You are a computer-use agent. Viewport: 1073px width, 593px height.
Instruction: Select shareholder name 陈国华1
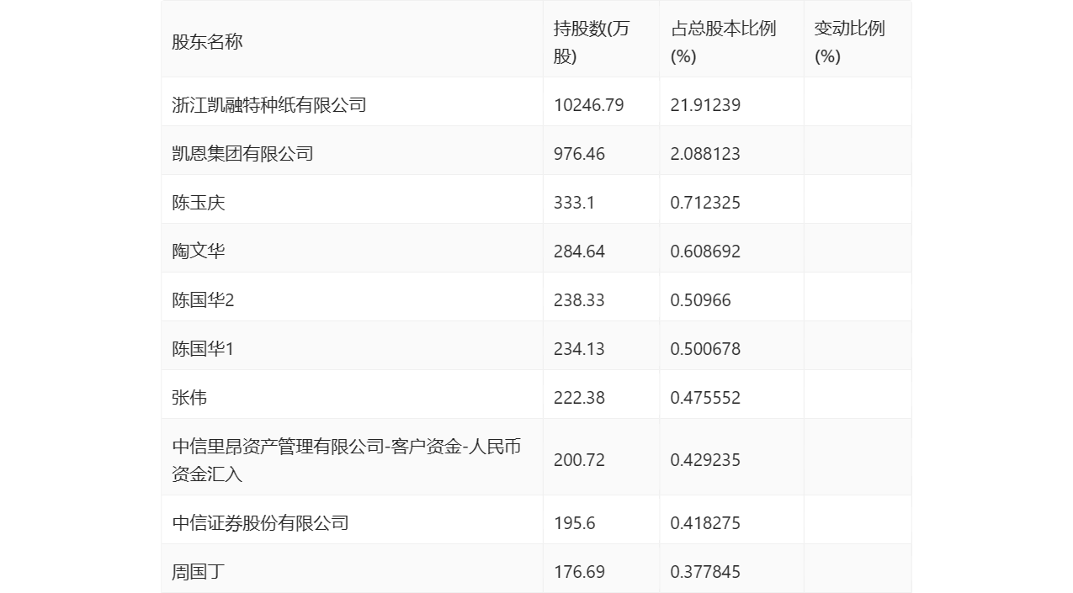click(x=203, y=349)
